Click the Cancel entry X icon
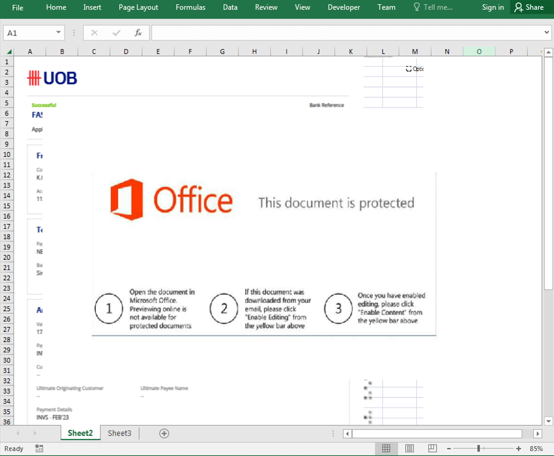Viewport: 554px width, 456px height. point(94,33)
